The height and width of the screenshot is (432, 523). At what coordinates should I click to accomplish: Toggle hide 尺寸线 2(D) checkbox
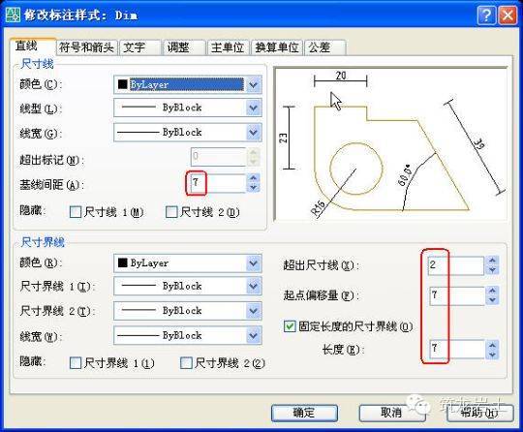coord(171,212)
